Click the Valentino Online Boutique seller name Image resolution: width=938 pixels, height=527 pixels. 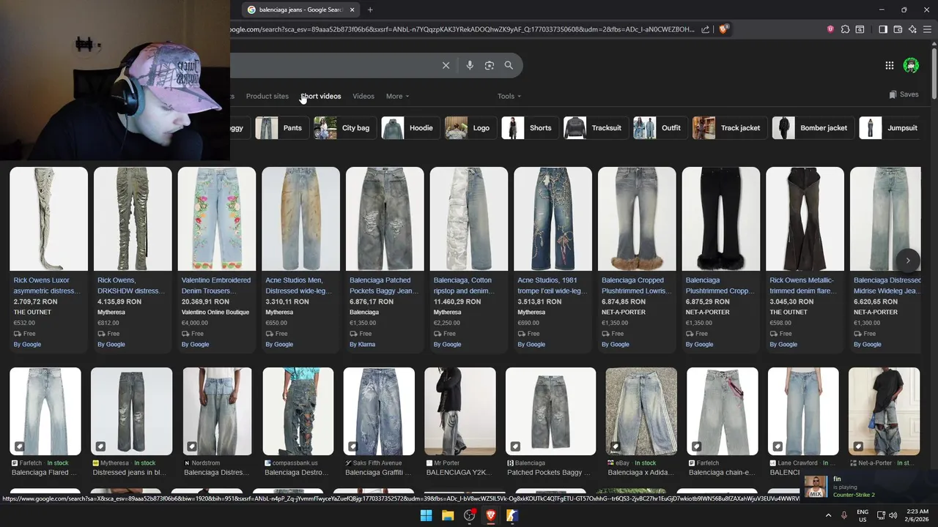pos(215,312)
